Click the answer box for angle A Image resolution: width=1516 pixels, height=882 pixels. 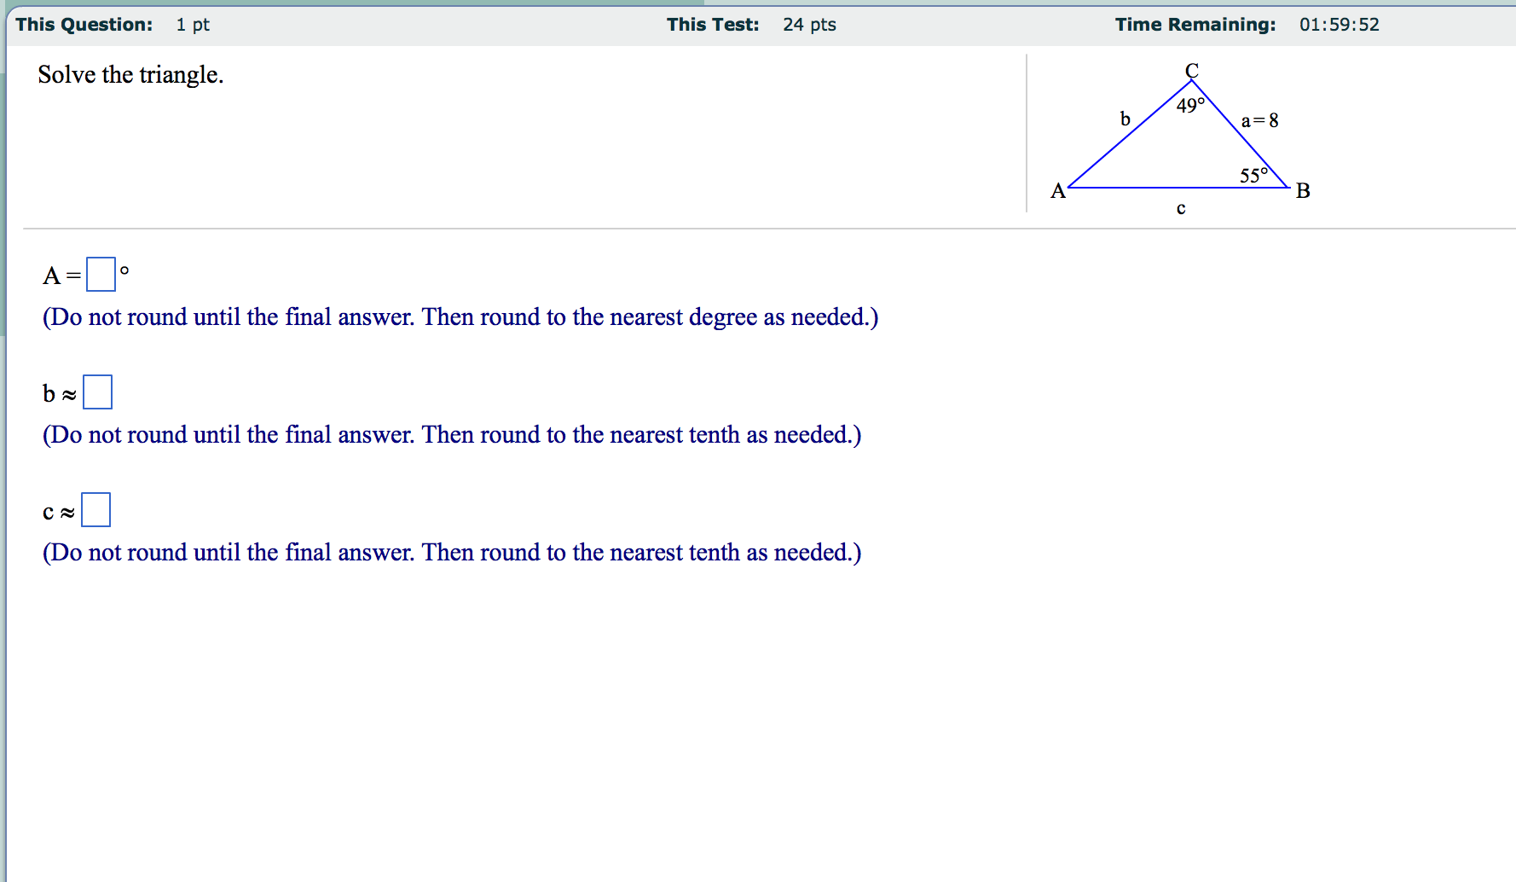click(101, 275)
